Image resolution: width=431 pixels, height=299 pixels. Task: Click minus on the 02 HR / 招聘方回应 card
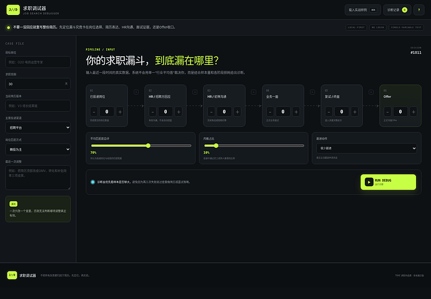point(152,112)
